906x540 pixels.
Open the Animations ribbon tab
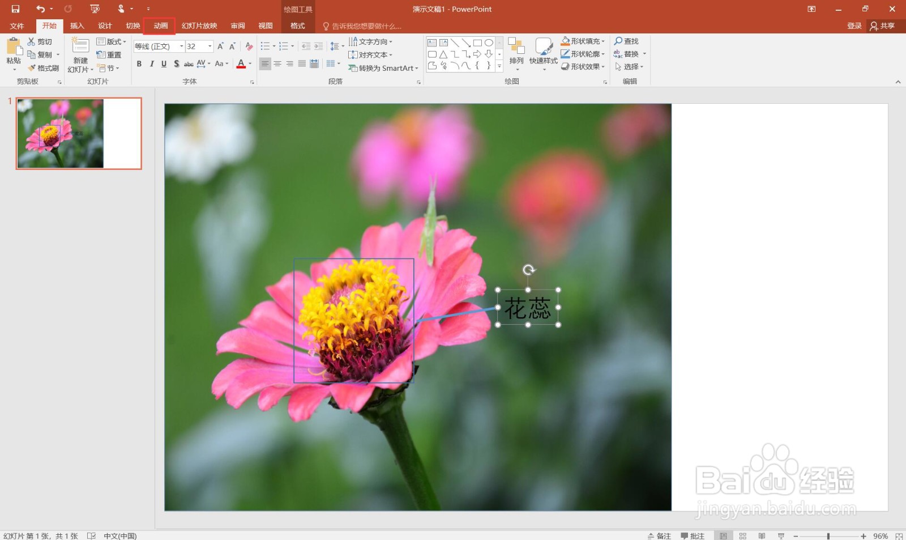[x=160, y=26]
